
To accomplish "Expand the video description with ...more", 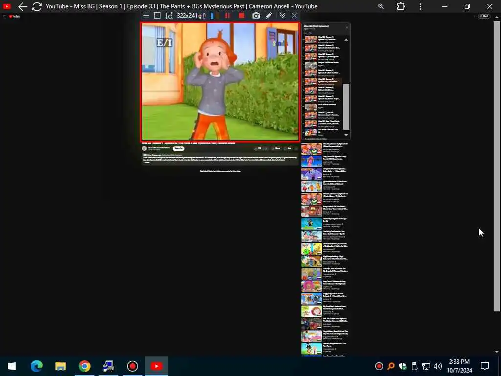I will click(x=146, y=163).
